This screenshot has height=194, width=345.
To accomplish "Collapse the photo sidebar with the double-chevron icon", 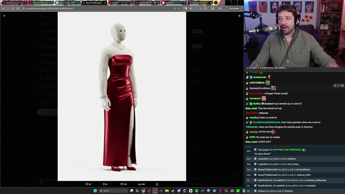I will click(x=239, y=16).
